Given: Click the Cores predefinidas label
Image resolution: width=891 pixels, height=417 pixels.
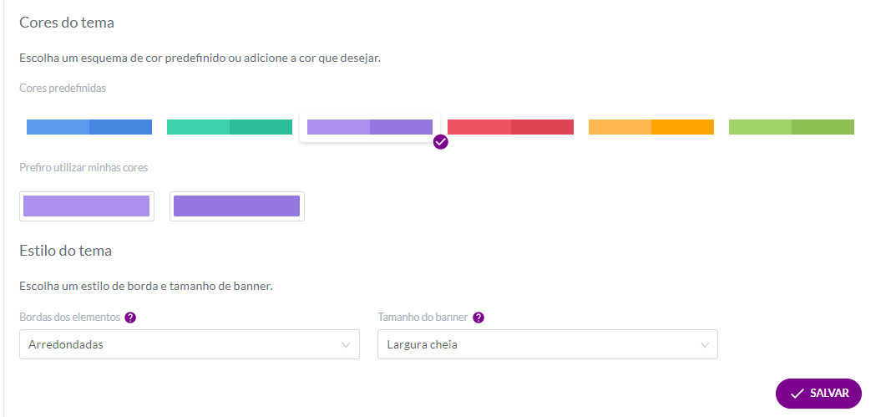Looking at the screenshot, I should (x=63, y=89).
